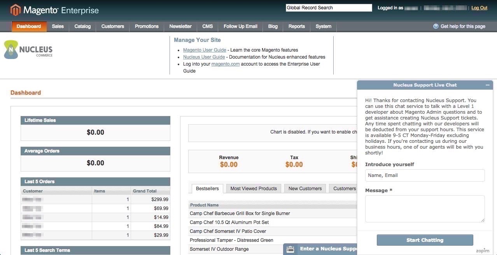The width and height of the screenshot is (497, 255).
Task: Click the Name, Email input field
Action: (425, 175)
